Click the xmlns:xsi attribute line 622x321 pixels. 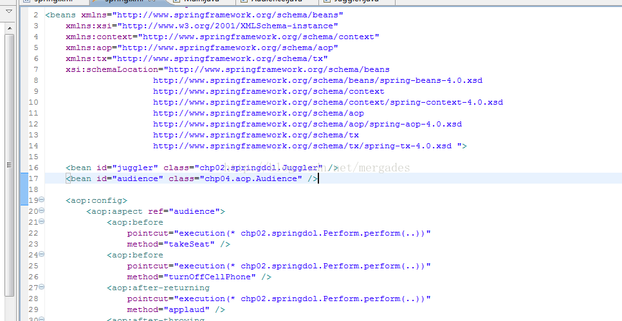202,26
